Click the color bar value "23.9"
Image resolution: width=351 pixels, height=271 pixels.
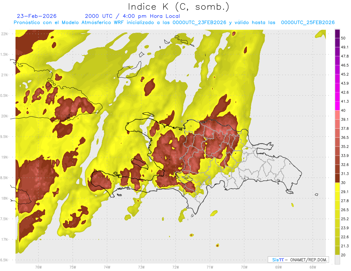tap(345, 228)
